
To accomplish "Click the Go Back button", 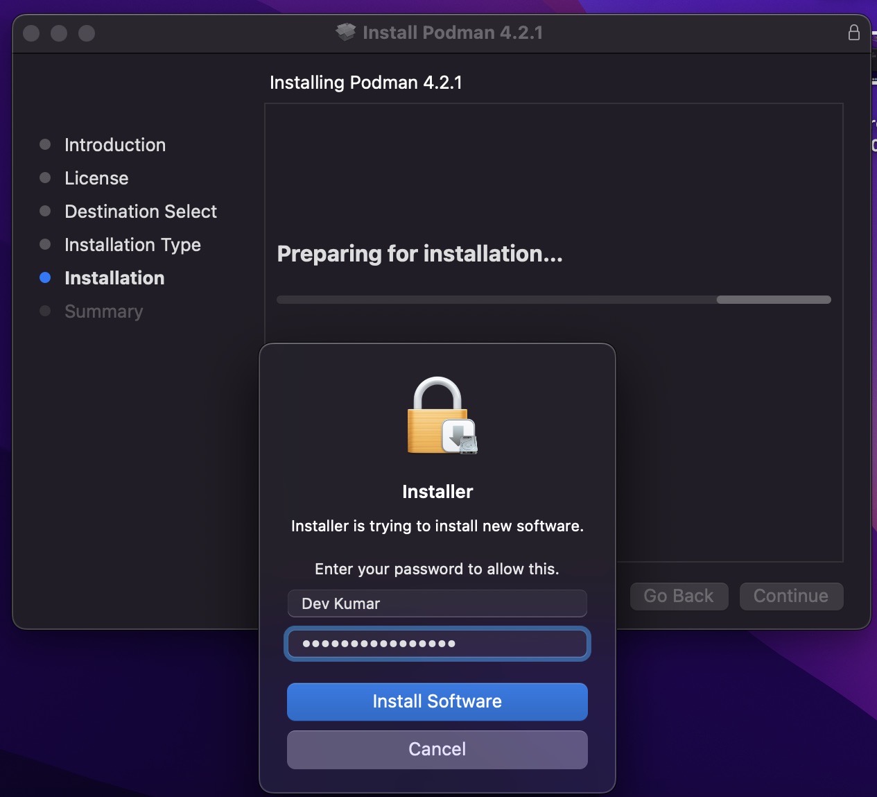I will click(x=678, y=596).
